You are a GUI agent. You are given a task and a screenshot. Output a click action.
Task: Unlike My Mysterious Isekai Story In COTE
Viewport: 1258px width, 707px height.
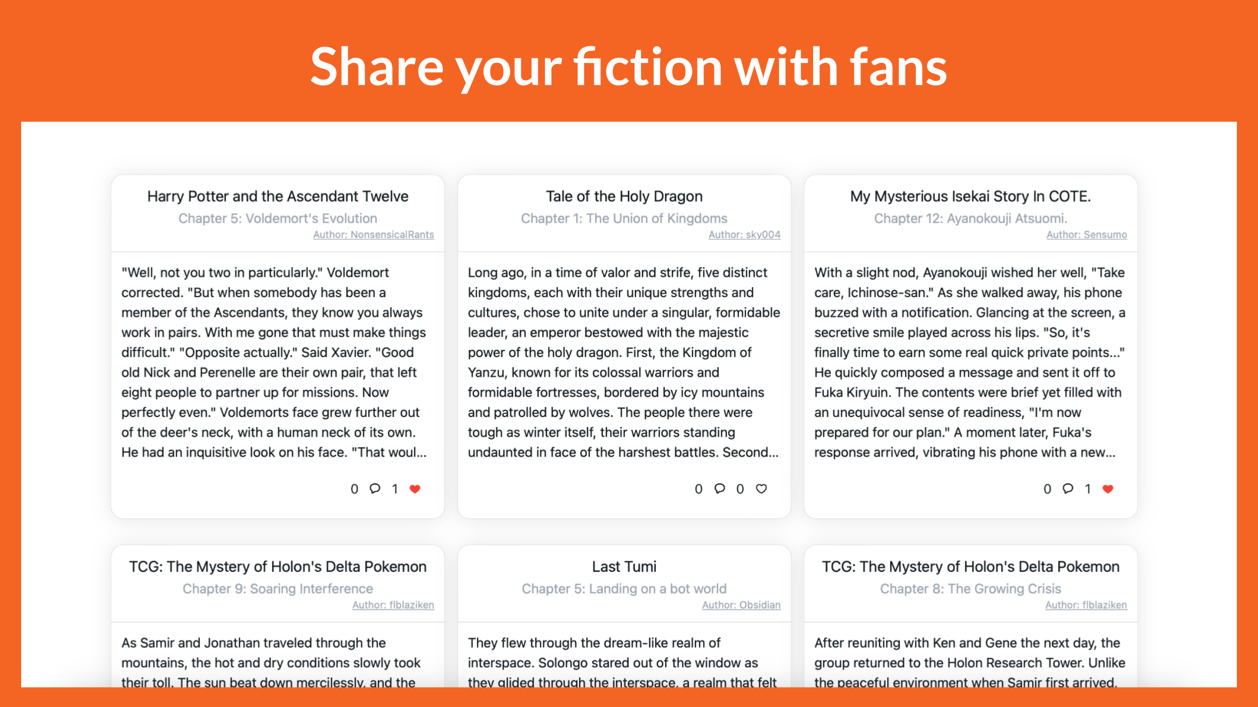tap(1108, 489)
